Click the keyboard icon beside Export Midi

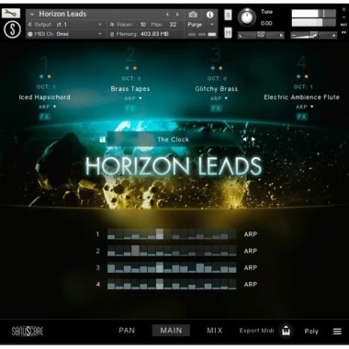[286, 332]
